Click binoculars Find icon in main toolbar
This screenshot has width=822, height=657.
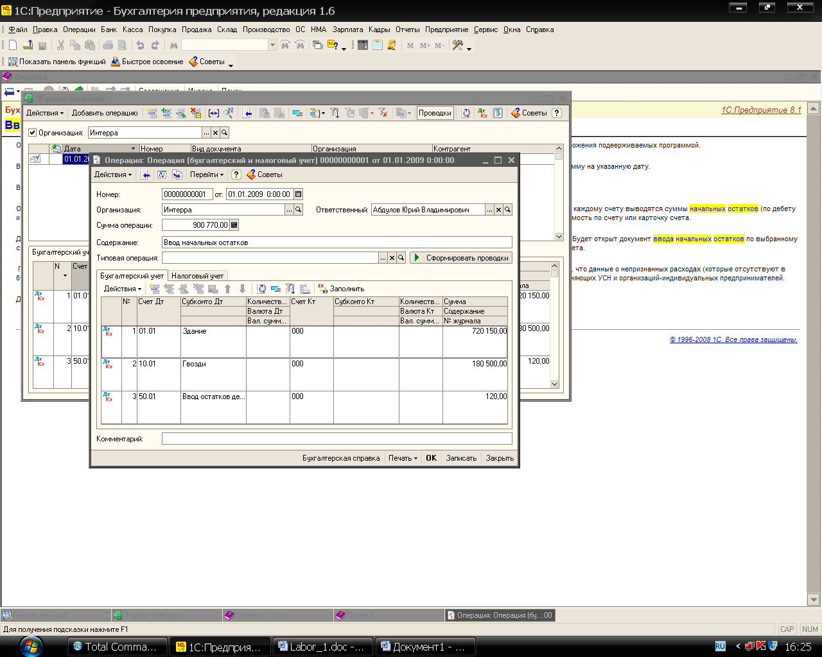pyautogui.click(x=173, y=45)
